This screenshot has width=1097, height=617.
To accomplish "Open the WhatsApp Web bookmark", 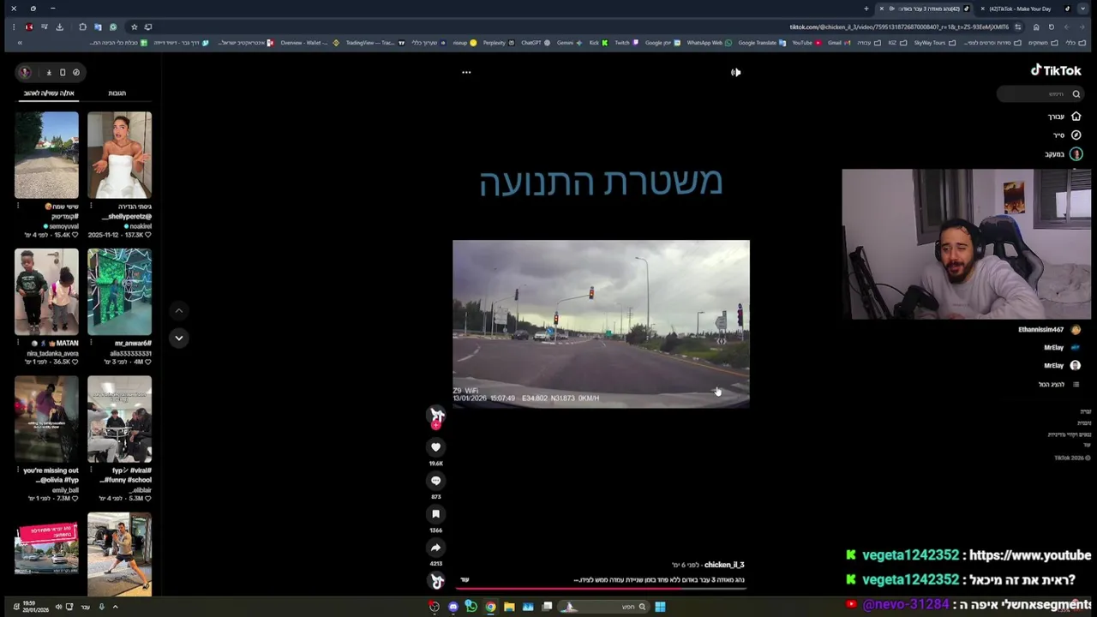I will (x=710, y=43).
